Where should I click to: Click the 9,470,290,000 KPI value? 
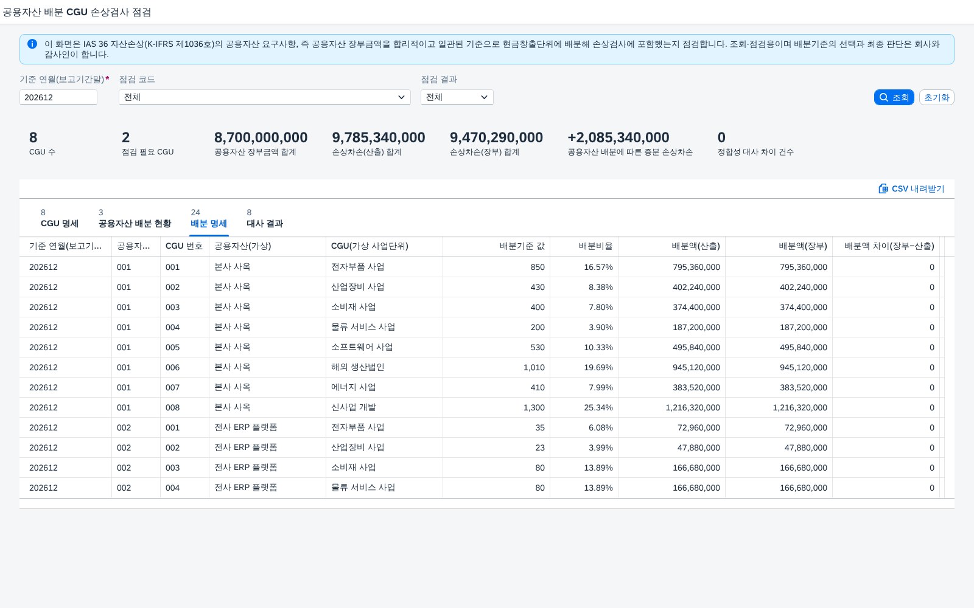496,137
